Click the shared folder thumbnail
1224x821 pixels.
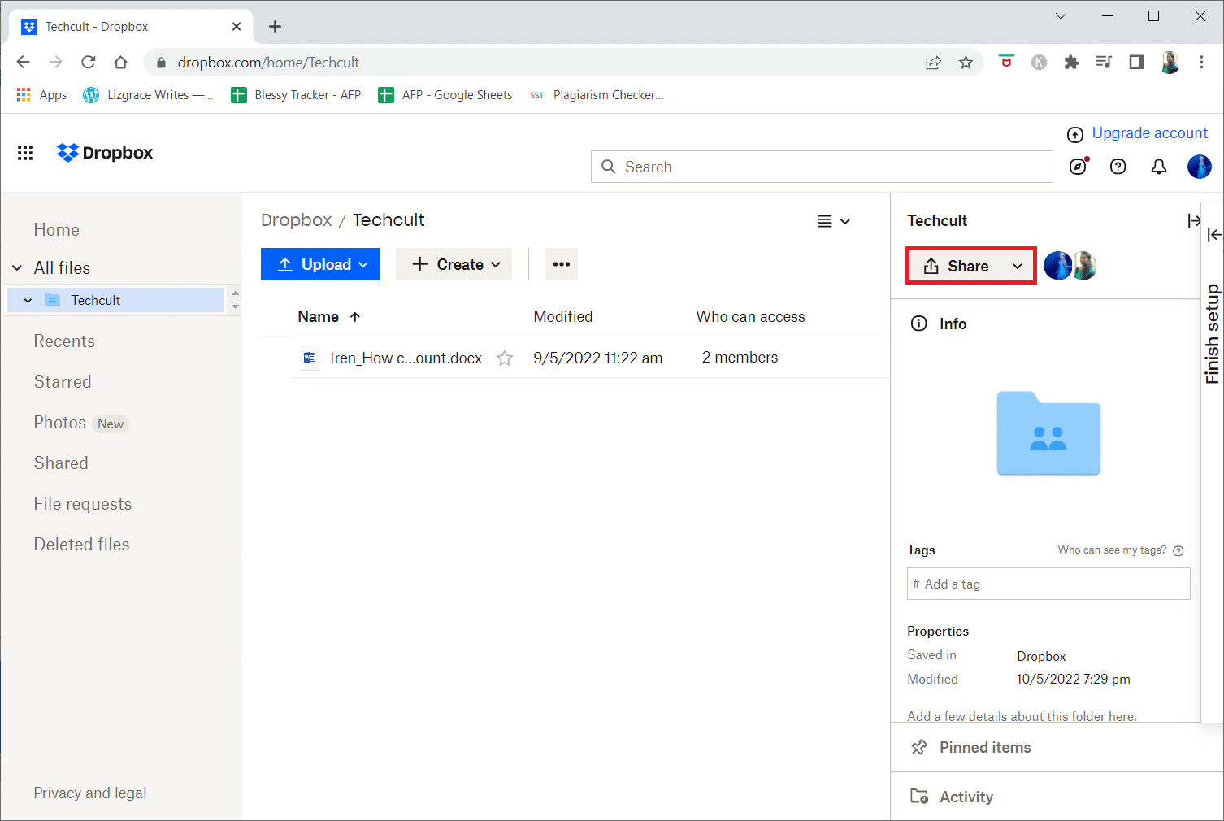(1048, 433)
